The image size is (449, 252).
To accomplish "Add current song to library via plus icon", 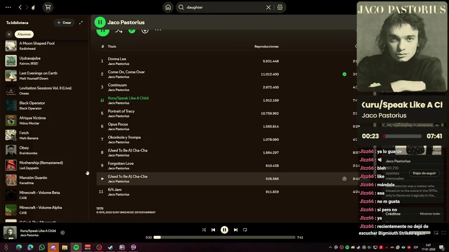I will pyautogui.click(x=62, y=233).
